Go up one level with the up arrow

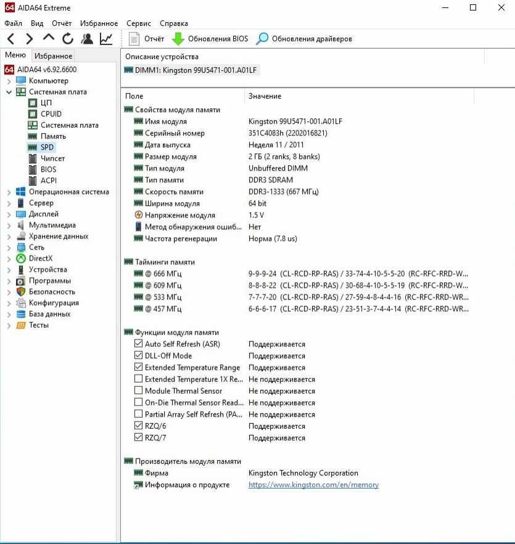tap(49, 38)
